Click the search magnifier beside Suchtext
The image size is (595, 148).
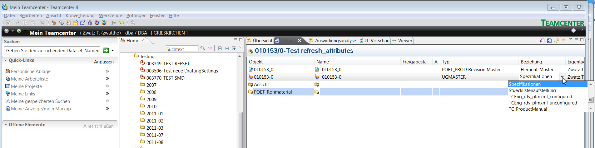point(203,48)
